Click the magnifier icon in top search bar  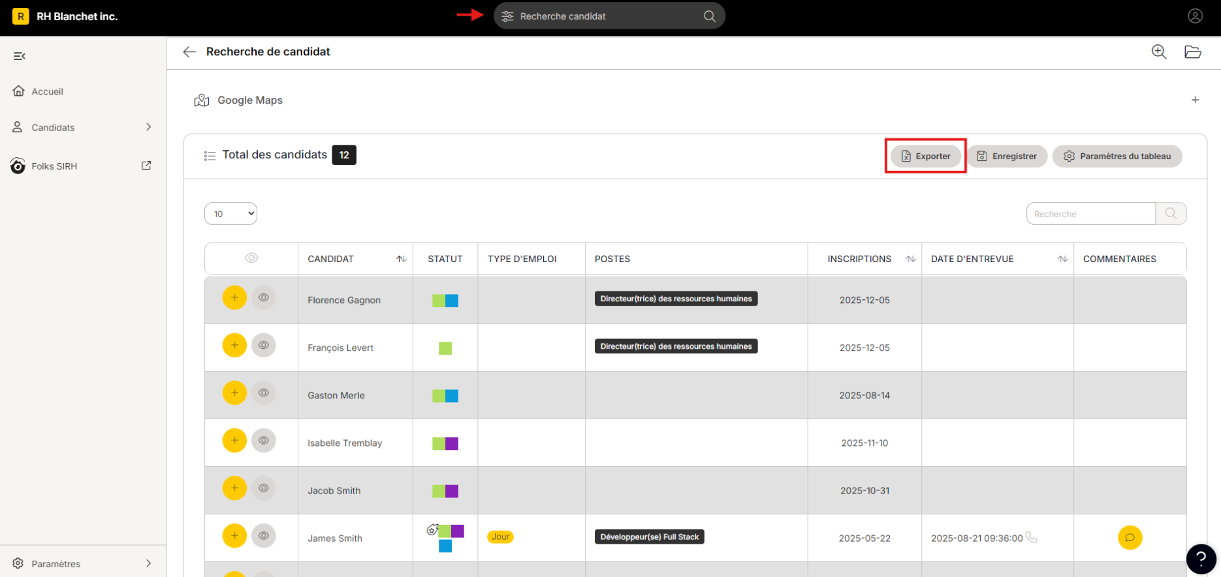(710, 16)
